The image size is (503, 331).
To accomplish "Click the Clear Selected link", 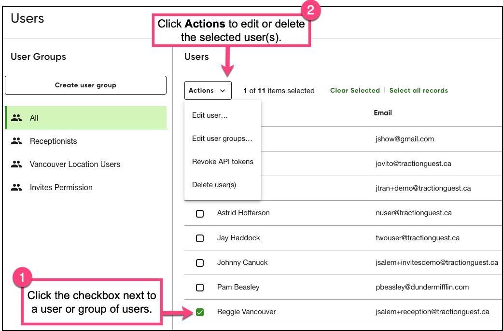I will [x=355, y=90].
